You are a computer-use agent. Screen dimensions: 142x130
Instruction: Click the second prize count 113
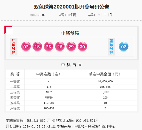pyautogui.click(x=49, y=87)
